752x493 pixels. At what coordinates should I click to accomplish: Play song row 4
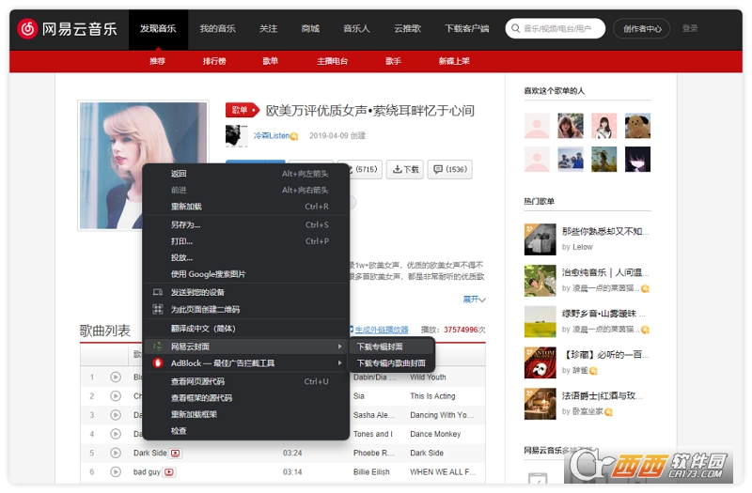click(116, 434)
